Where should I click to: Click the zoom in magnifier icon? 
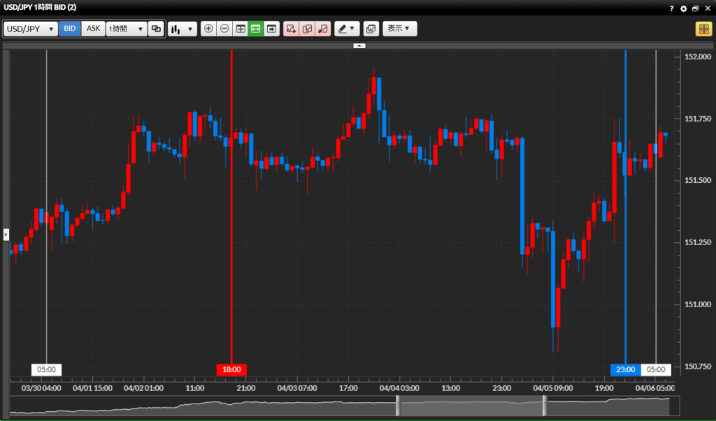(x=208, y=29)
